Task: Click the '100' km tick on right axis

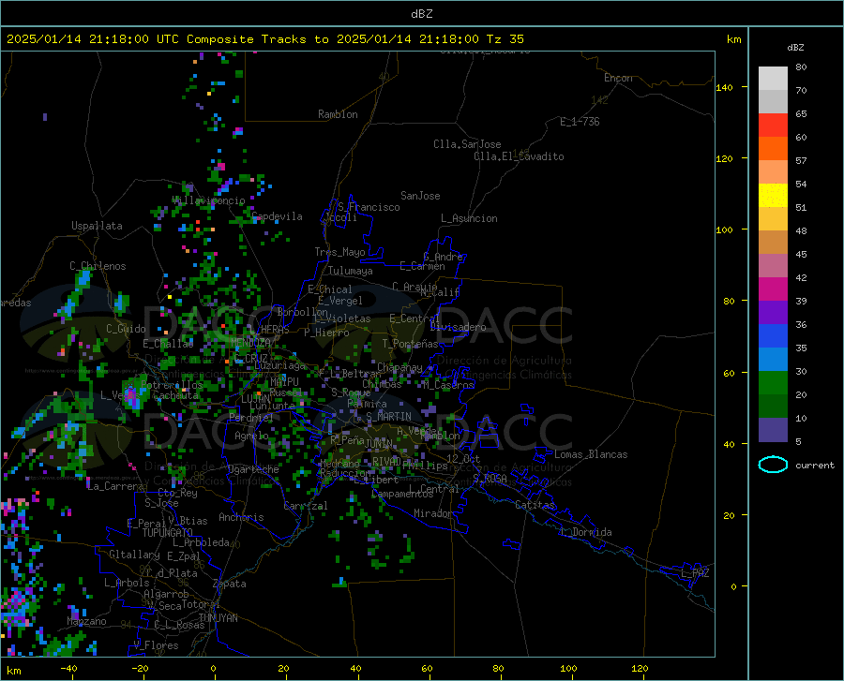Action: pyautogui.click(x=724, y=230)
